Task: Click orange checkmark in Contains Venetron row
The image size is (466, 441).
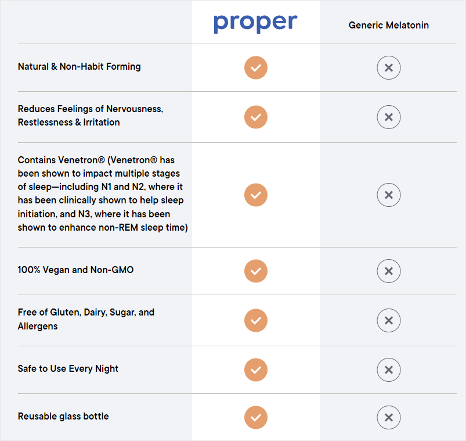Action: [x=256, y=195]
